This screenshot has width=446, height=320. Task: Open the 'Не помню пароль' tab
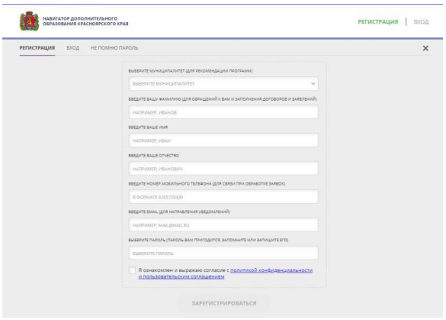click(x=114, y=48)
